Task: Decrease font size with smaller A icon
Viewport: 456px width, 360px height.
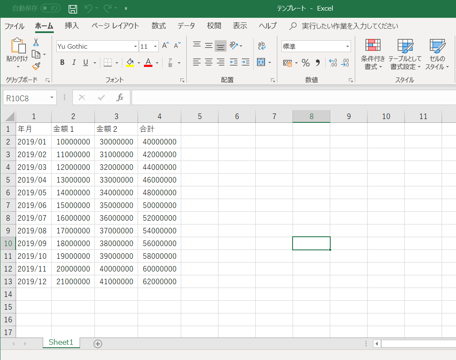Action: coord(177,46)
